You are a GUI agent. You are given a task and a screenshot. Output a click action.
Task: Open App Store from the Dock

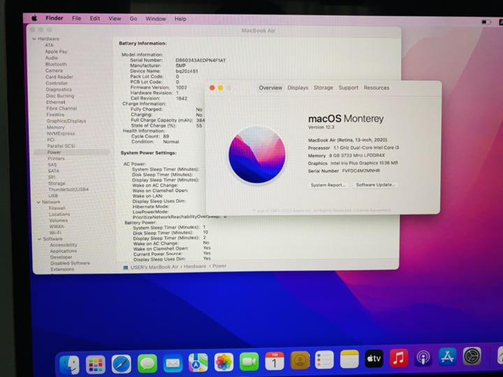tap(448, 357)
